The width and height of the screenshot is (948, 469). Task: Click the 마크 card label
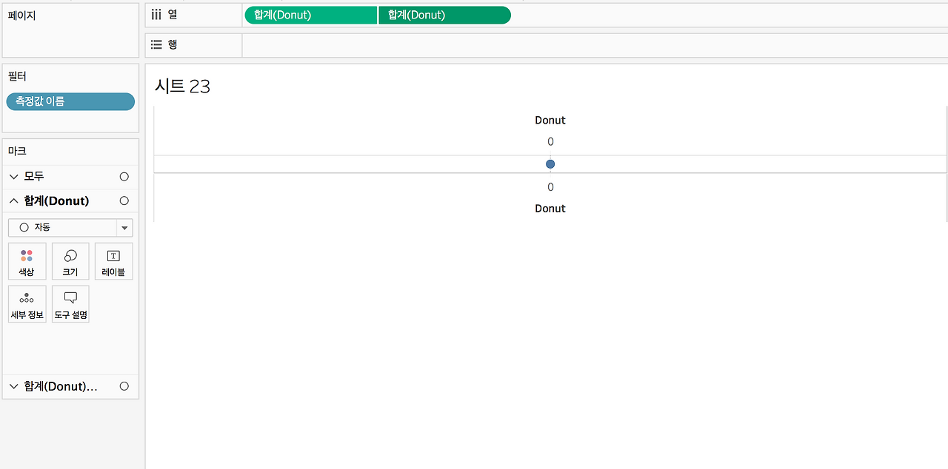17,150
